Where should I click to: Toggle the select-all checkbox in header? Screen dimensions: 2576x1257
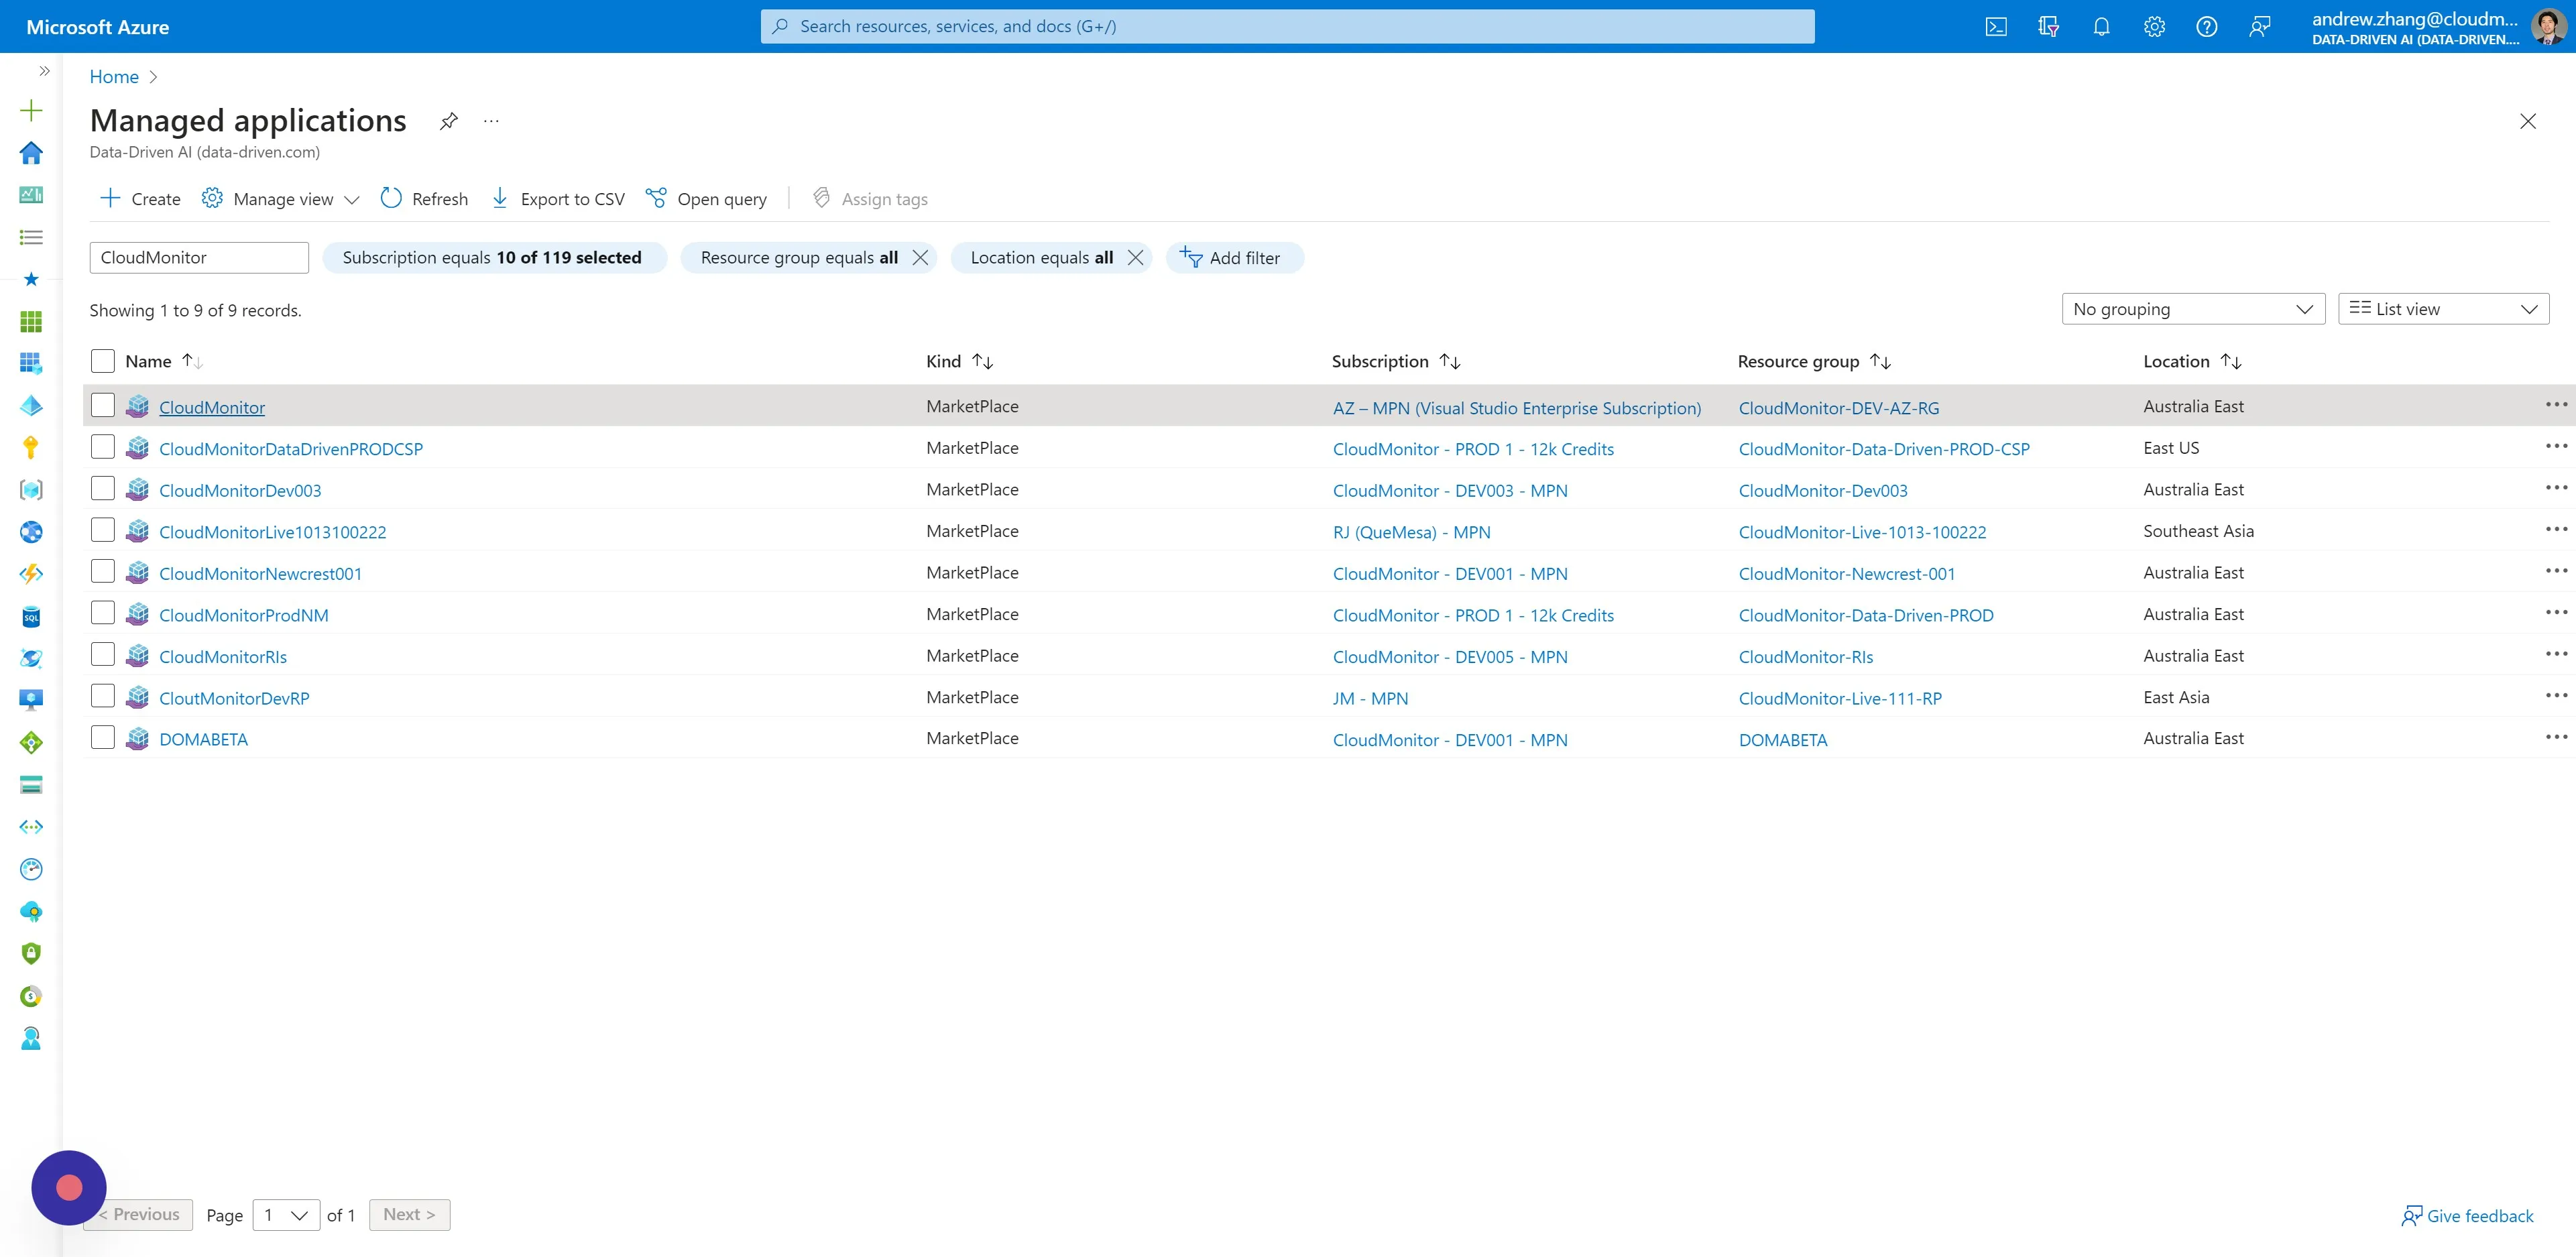pos(103,361)
